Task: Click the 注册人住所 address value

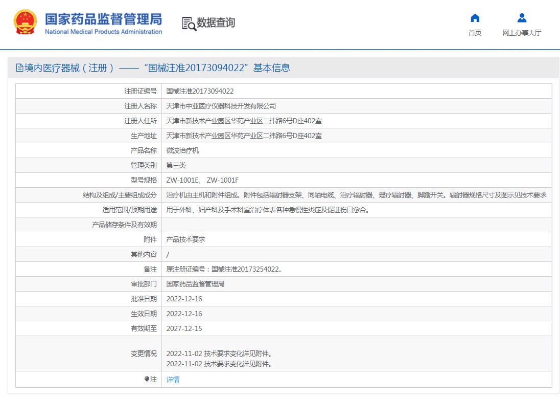Action: [244, 121]
